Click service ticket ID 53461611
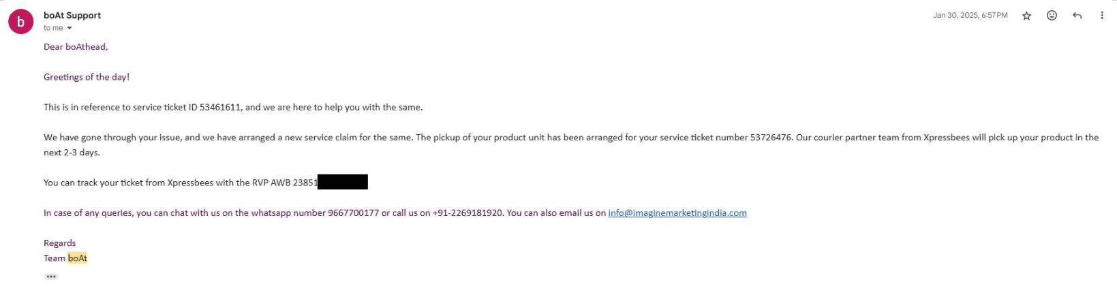This screenshot has width=1117, height=293. (x=220, y=107)
